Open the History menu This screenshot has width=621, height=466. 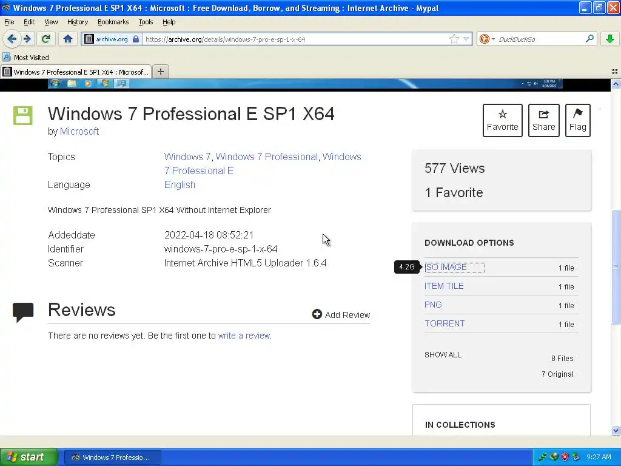[78, 22]
